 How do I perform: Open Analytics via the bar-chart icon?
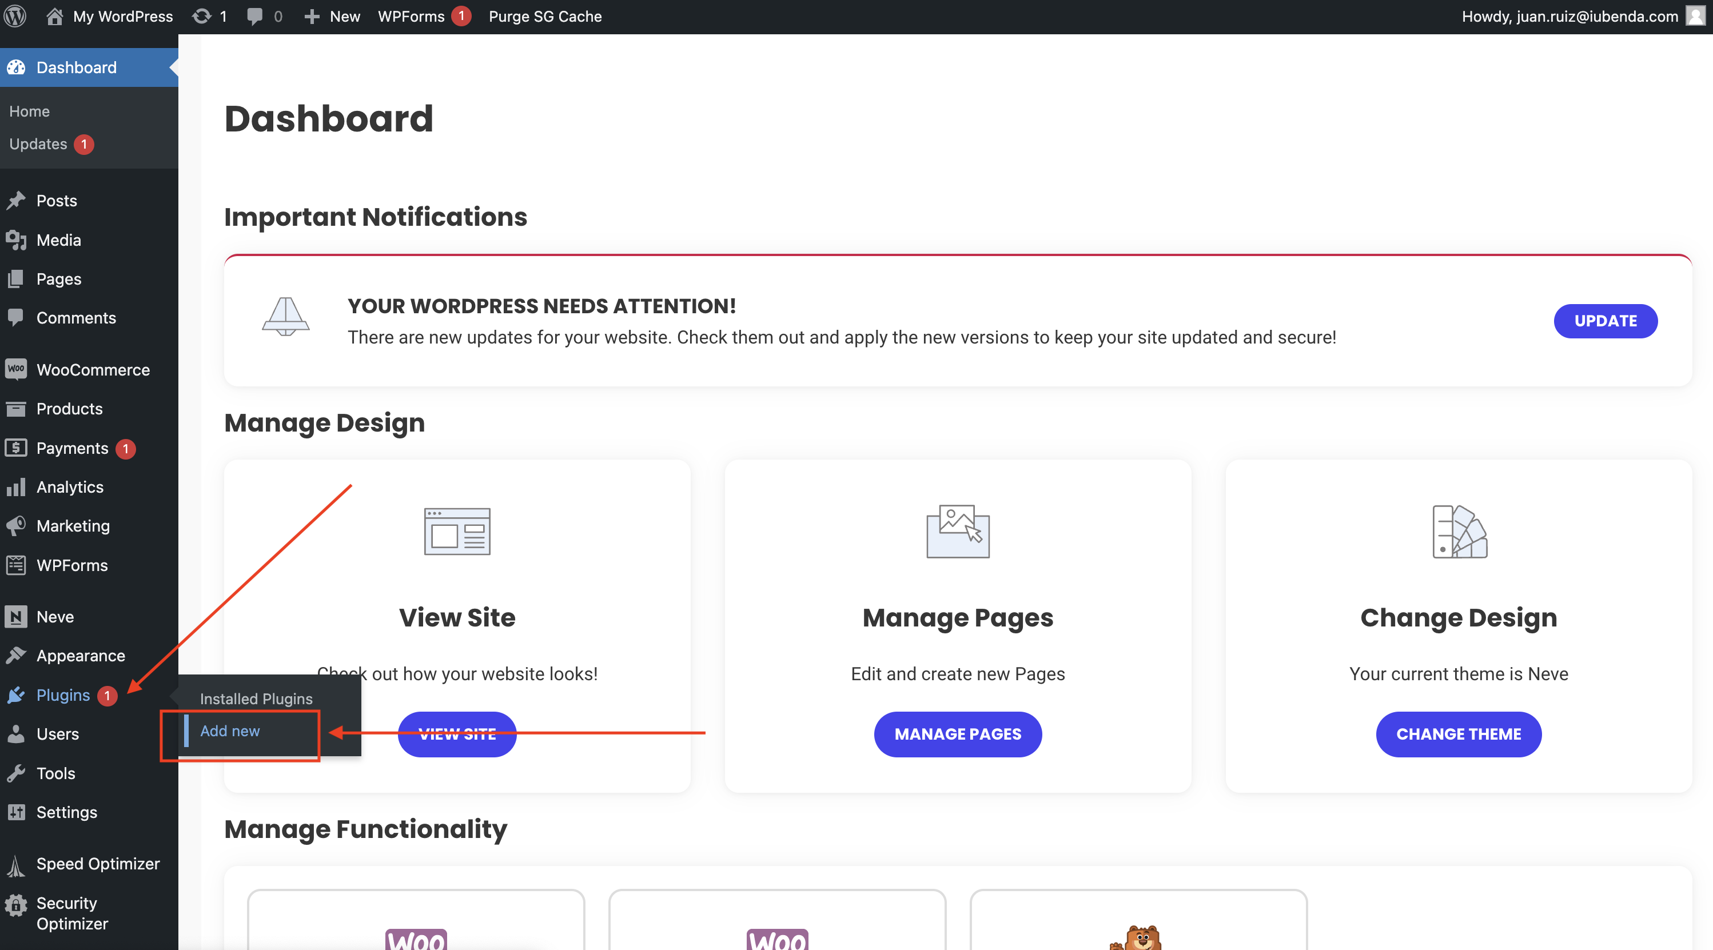click(x=17, y=486)
